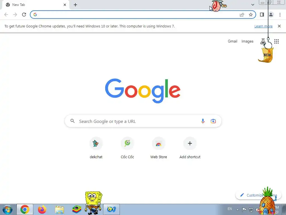
Task: Open the network tray icon
Action: click(251, 210)
